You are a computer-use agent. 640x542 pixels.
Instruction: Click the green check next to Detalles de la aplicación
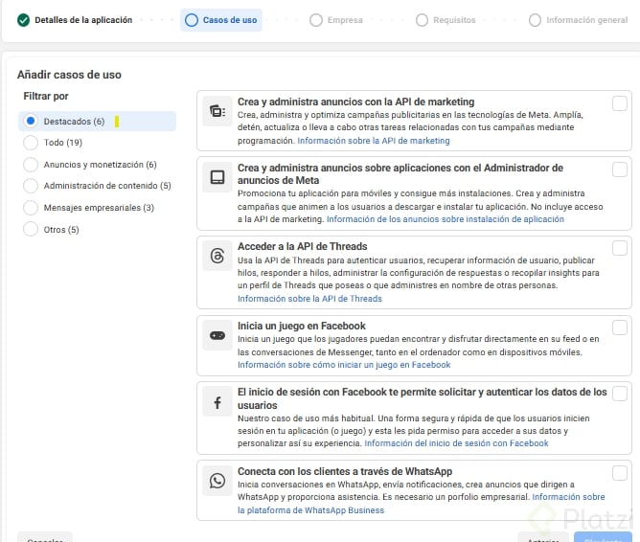coord(23,20)
